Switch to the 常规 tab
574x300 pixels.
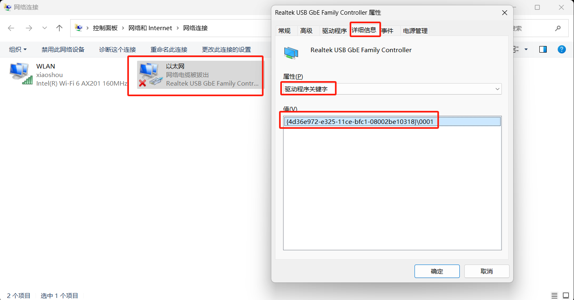284,31
